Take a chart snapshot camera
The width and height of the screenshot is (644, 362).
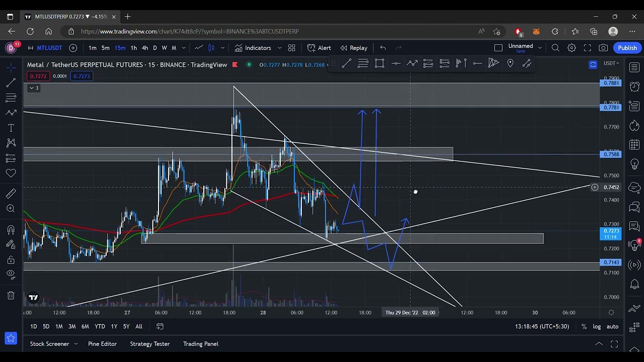tap(603, 48)
